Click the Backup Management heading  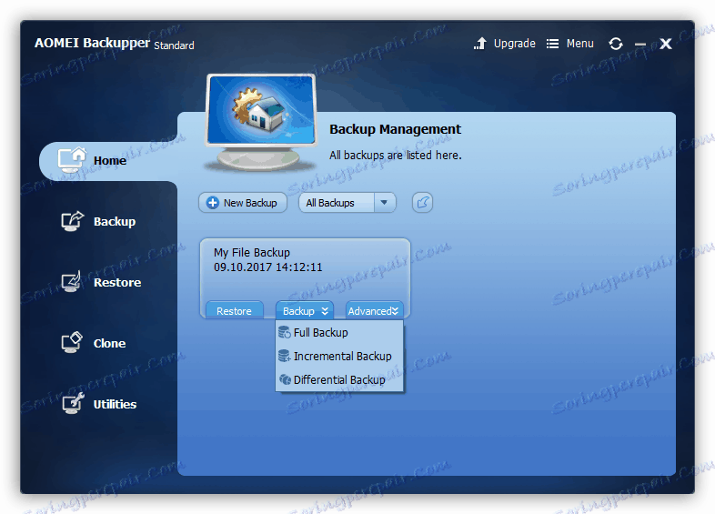pos(396,129)
